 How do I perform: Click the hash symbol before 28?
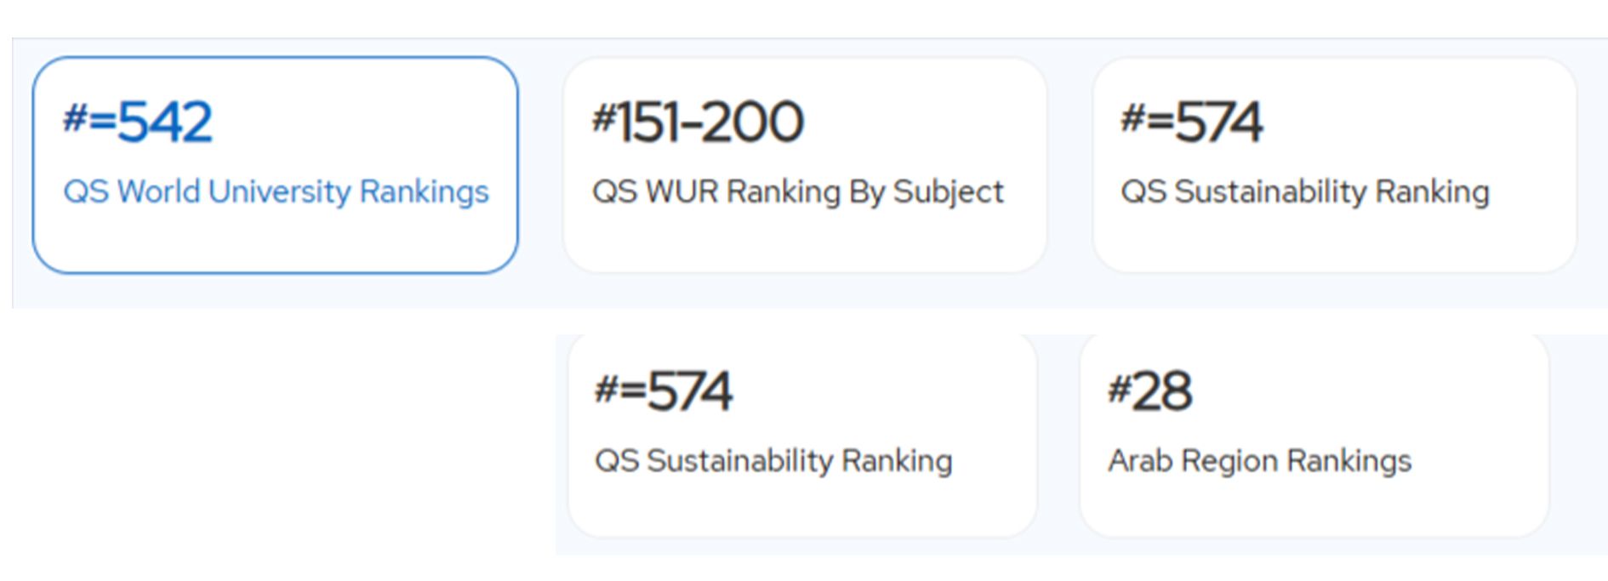[x=1119, y=390]
